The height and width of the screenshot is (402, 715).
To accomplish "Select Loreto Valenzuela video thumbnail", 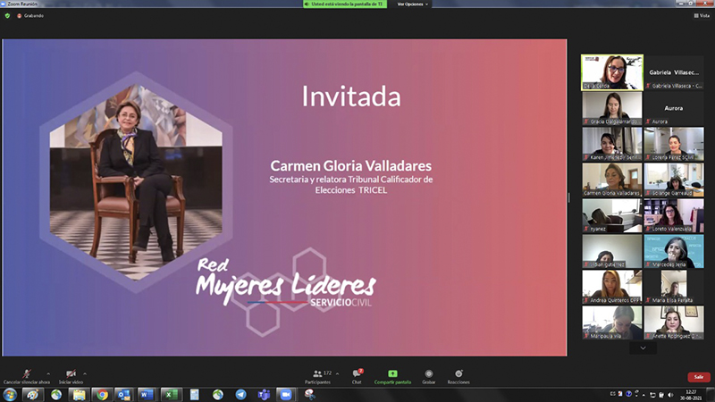I will [674, 215].
